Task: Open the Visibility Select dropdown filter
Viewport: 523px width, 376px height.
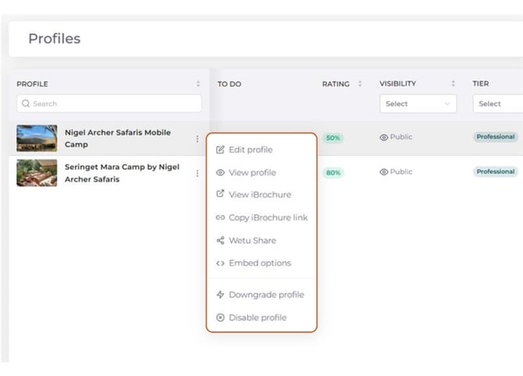Action: [x=418, y=104]
